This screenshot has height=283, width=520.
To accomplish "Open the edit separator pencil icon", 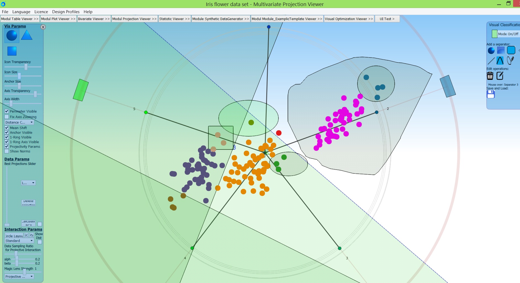I will click(500, 76).
